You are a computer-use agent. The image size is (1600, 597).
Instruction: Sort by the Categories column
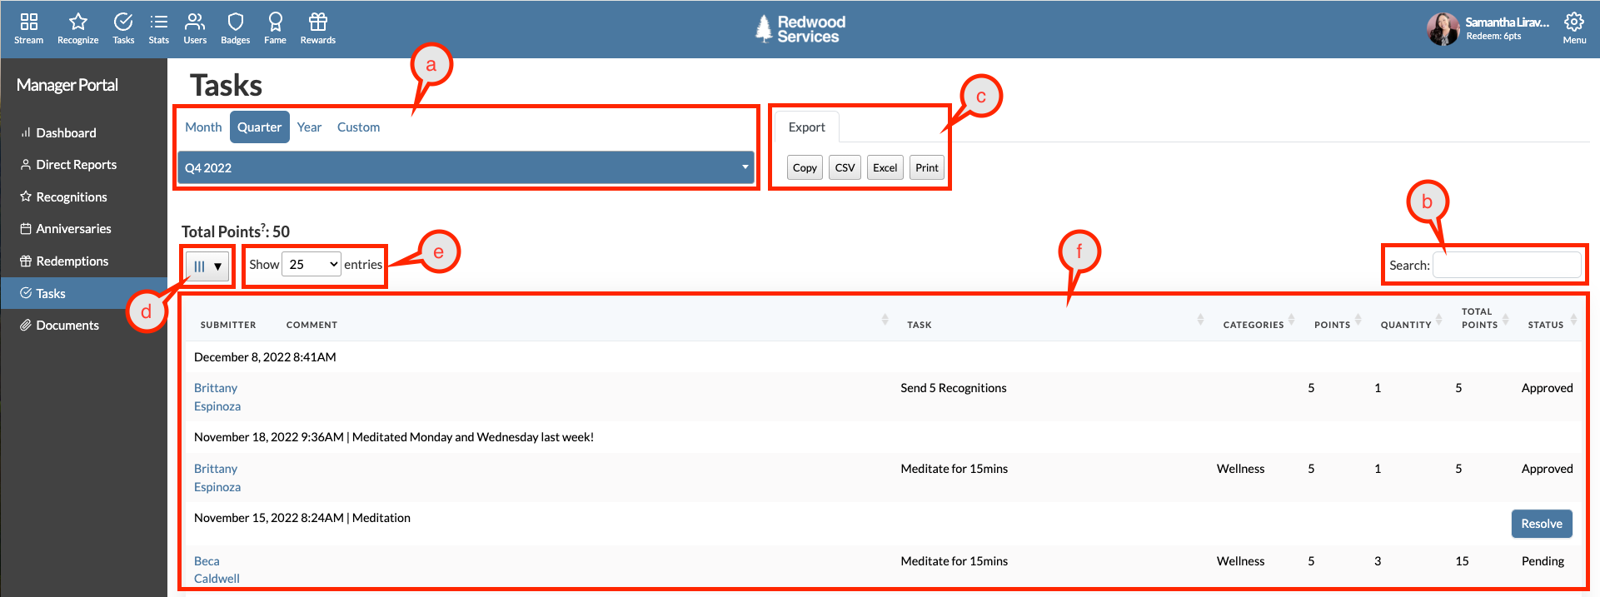1254,325
